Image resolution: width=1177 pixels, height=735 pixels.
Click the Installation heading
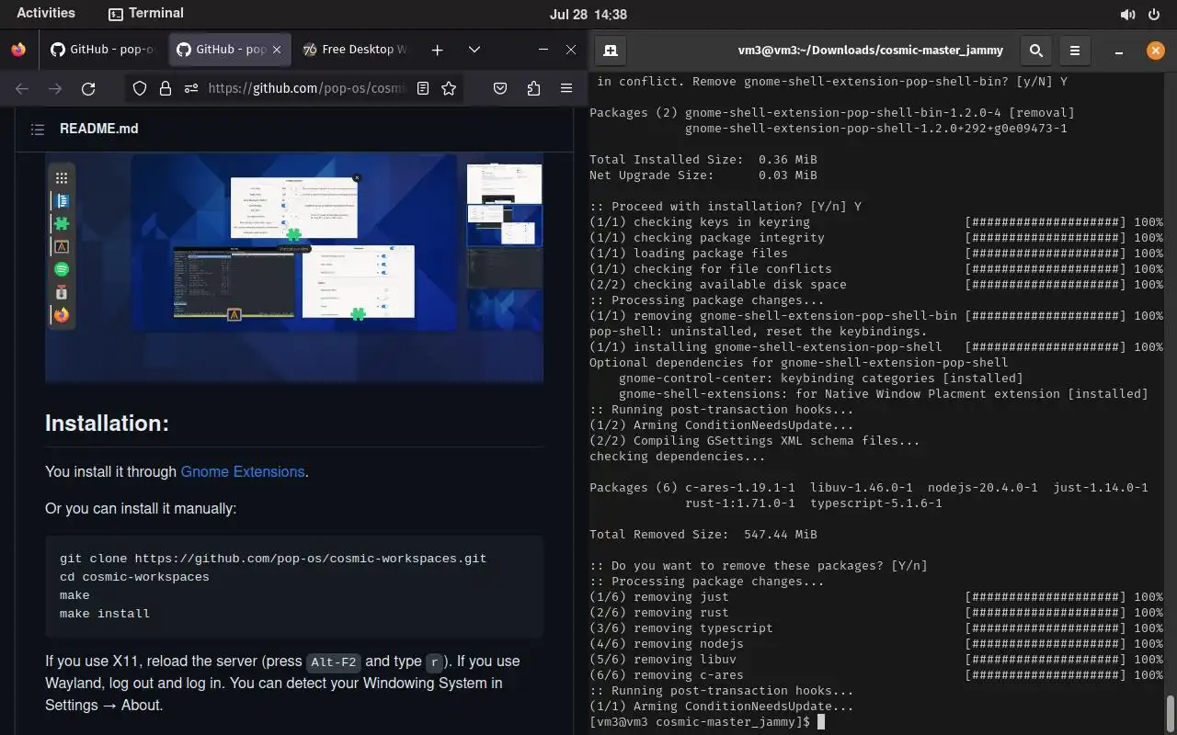tap(108, 423)
